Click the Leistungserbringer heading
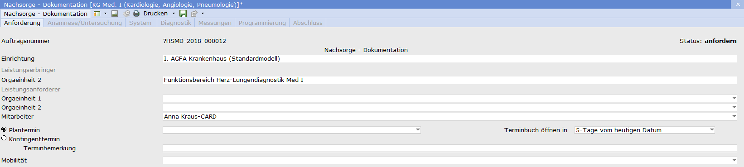 coord(29,70)
